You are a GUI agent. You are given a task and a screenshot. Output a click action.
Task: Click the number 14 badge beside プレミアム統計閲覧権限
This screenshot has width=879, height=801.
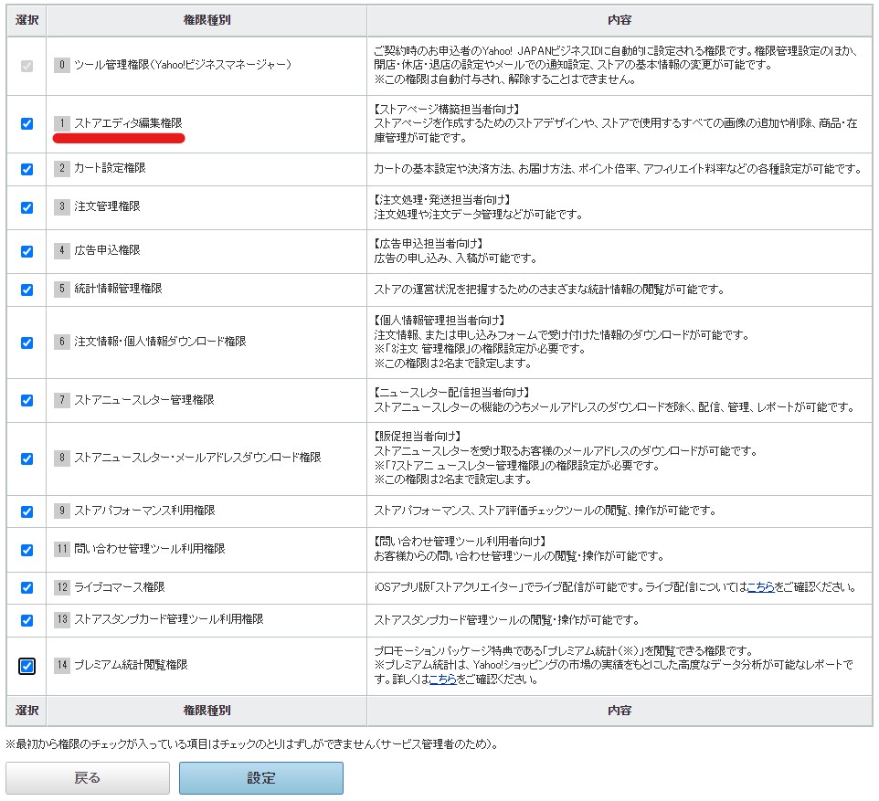(x=61, y=665)
